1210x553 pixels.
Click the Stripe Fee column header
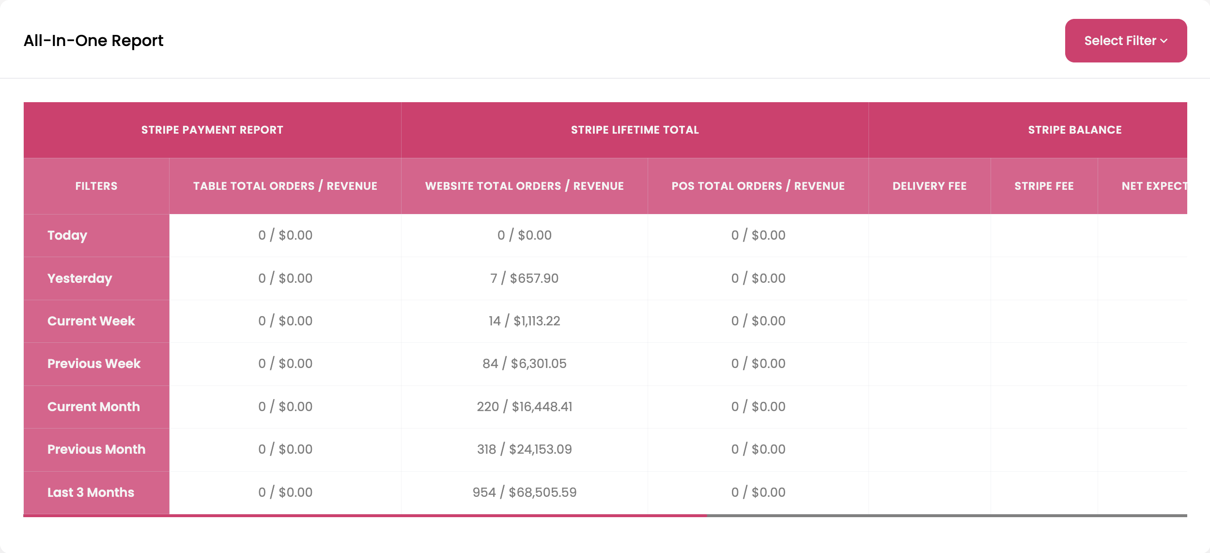pos(1044,186)
